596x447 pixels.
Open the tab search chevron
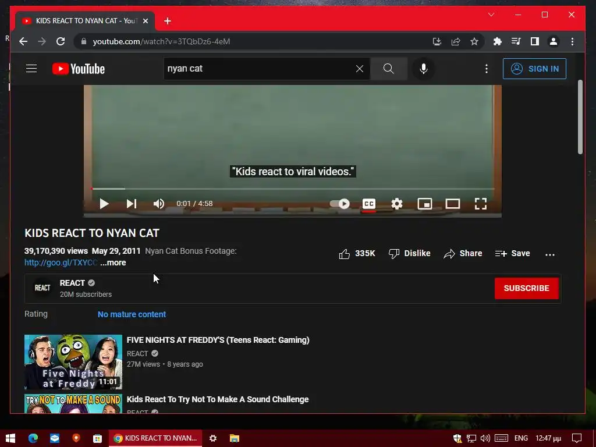[x=491, y=15]
